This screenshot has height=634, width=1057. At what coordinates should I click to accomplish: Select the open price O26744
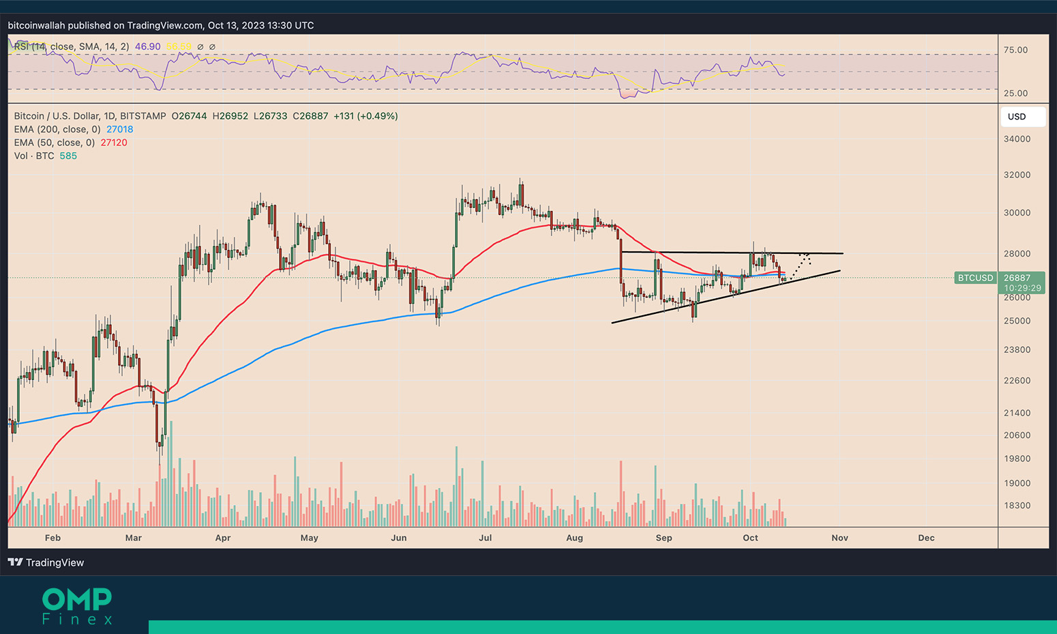pos(189,116)
